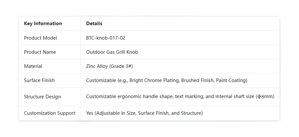Select the Customization Support row label
The width and height of the screenshot is (299, 137).
[x=50, y=113]
